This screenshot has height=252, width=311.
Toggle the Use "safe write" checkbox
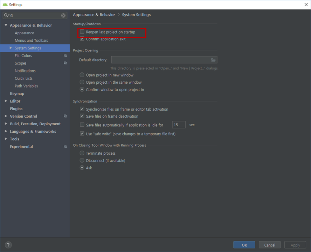pos(82,134)
